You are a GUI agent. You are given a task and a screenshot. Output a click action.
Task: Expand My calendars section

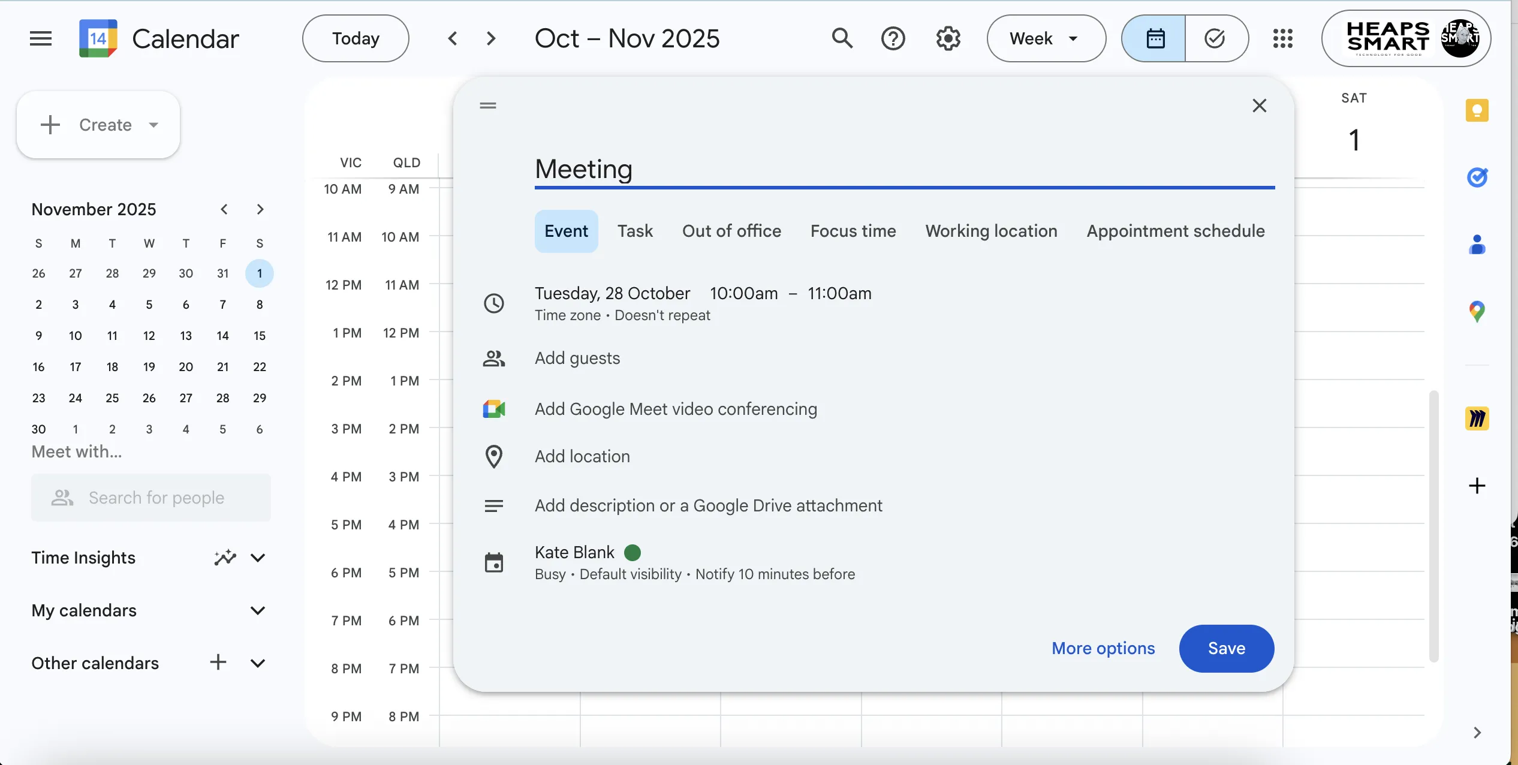pos(258,610)
